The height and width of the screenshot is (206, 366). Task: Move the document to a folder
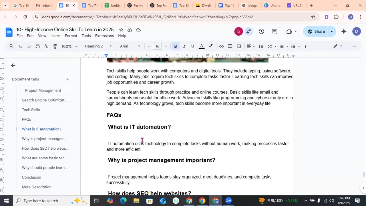[130, 30]
